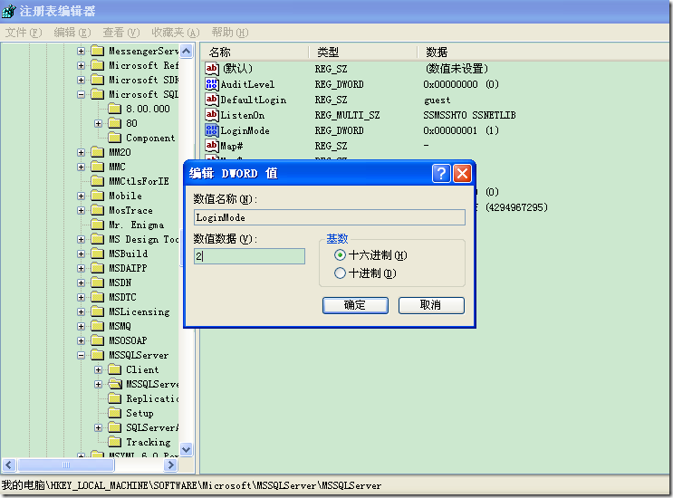Viewport: 673px width, 498px height.
Task: Select the Client folder icon
Action: tap(115, 369)
